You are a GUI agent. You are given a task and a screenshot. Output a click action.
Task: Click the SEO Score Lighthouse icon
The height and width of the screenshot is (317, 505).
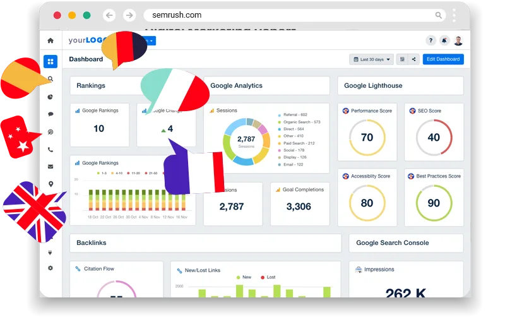point(412,111)
